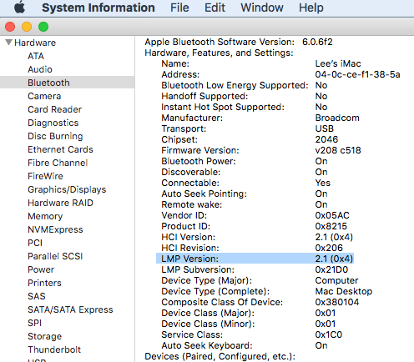Open the Window menu
Viewport: 414px width, 362px height.
262,8
